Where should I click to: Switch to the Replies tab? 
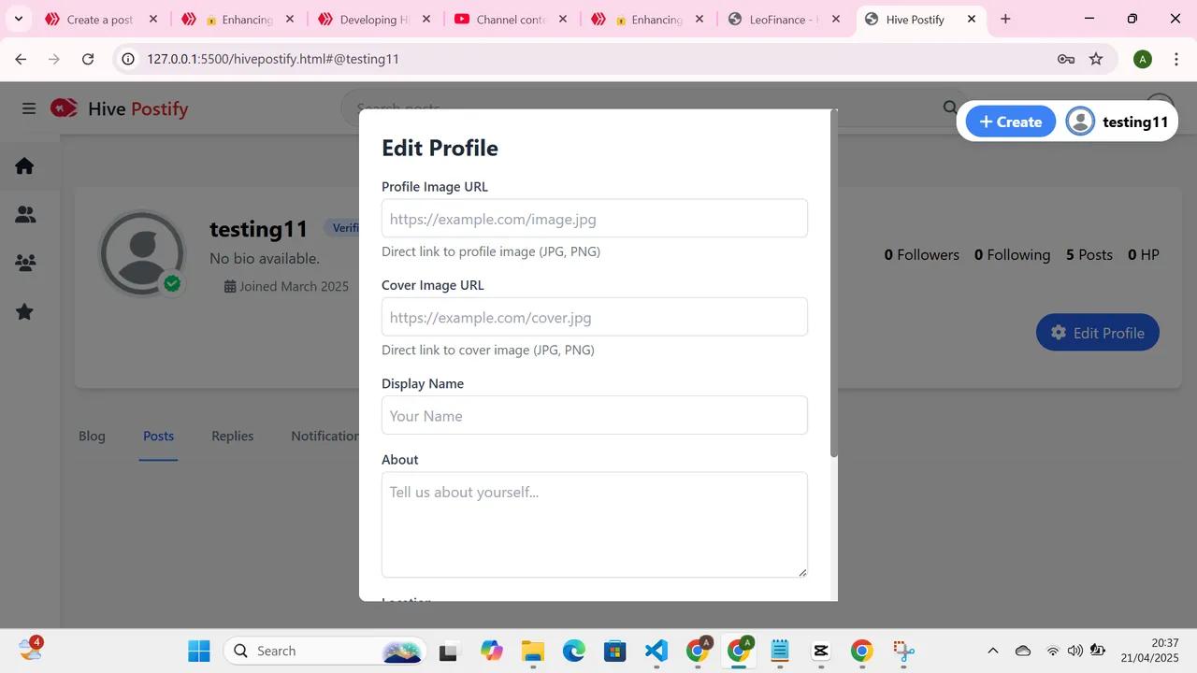232,436
